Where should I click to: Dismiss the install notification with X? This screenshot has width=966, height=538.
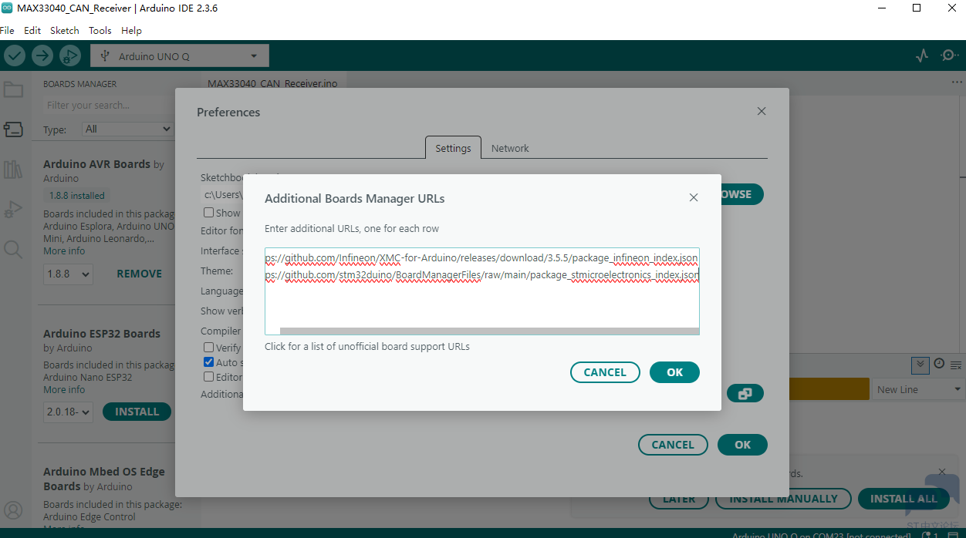942,471
